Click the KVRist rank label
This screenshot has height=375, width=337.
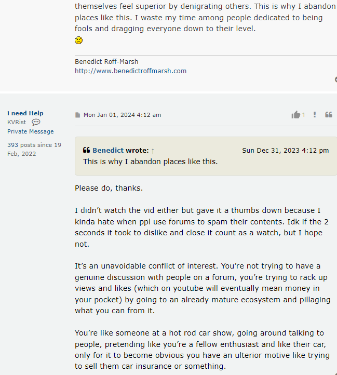[x=17, y=122]
